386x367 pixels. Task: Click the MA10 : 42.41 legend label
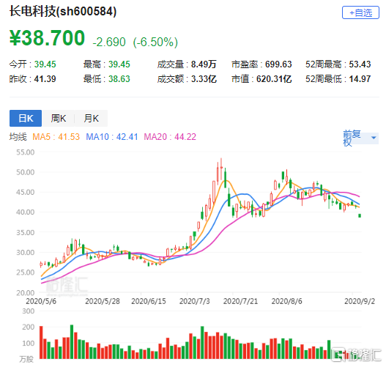112,137
